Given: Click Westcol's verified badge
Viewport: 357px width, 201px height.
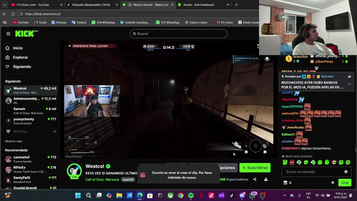Looking at the screenshot, I should [108, 166].
